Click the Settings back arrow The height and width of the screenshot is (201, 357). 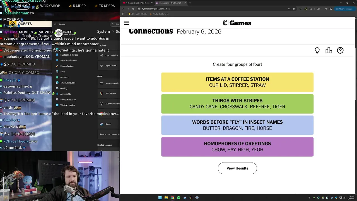55,24
